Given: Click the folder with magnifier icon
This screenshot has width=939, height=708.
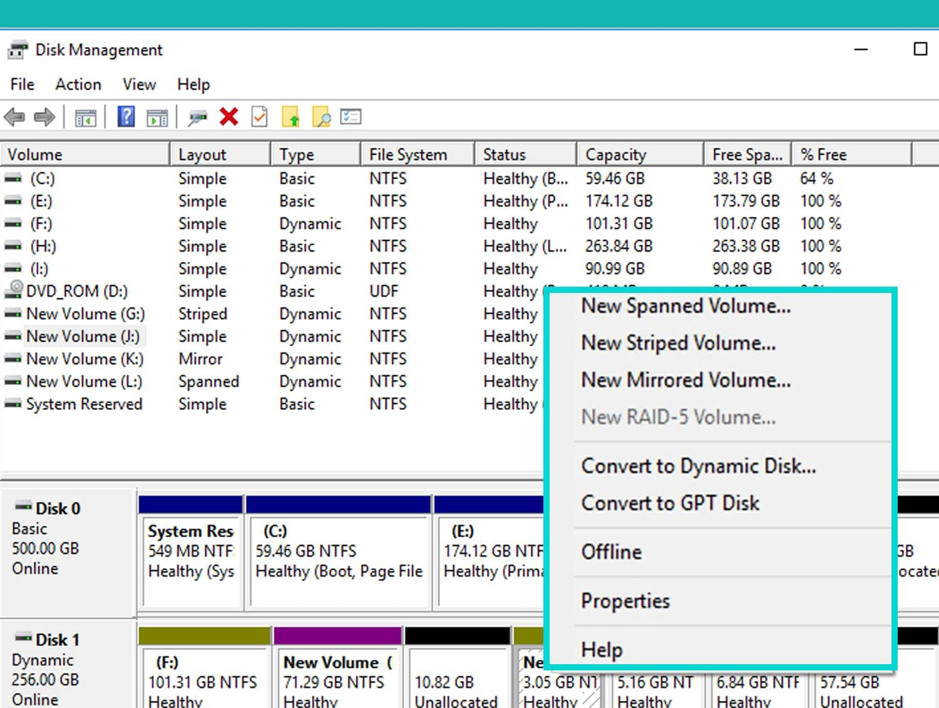Looking at the screenshot, I should coord(321,117).
